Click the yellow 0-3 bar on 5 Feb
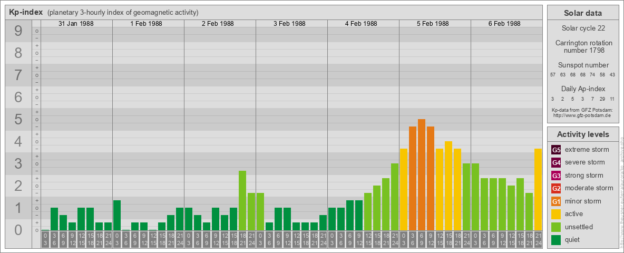624x253 pixels. click(404, 189)
